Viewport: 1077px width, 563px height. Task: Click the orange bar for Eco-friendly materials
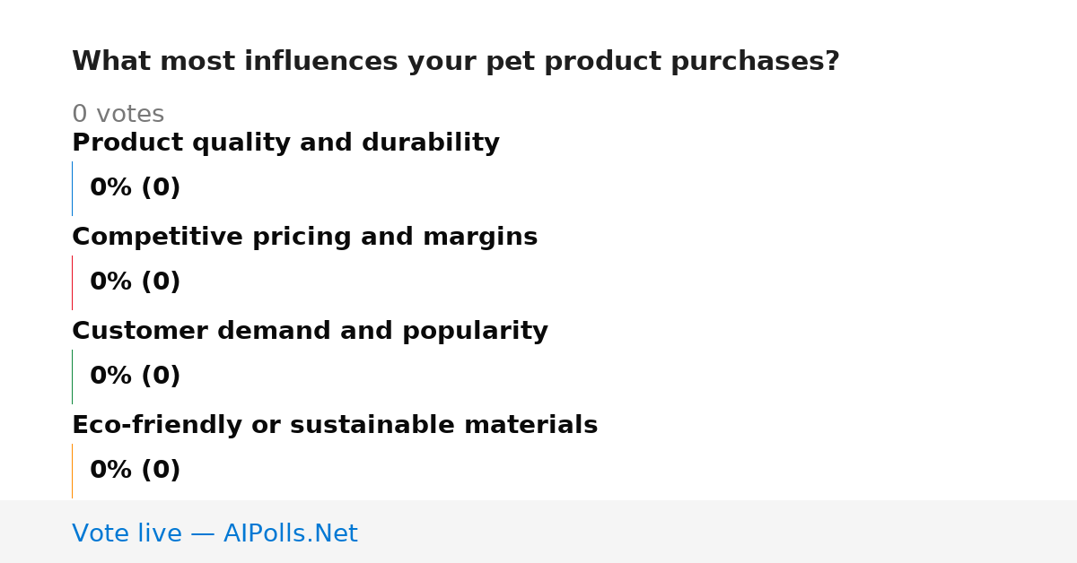[x=72, y=471]
